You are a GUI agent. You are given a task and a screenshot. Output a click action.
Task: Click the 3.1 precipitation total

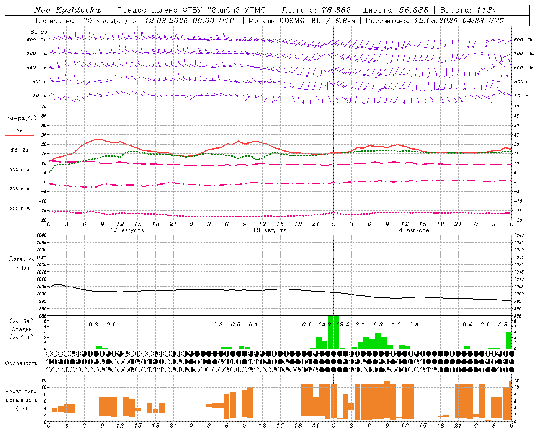tap(360, 324)
